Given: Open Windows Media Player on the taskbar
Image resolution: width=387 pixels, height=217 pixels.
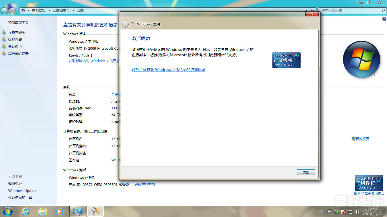Looking at the screenshot, I should point(60,211).
